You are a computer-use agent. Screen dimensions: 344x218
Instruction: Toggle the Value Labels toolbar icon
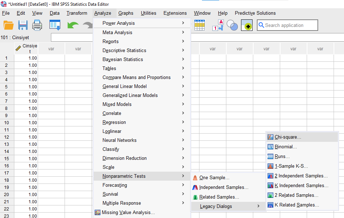tap(218, 25)
